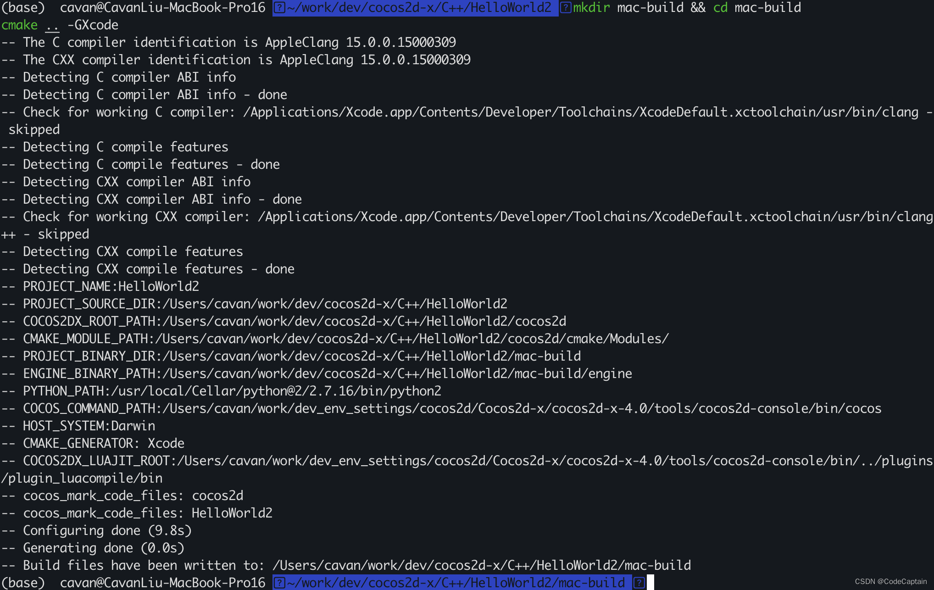Click the '-GXcode' generator argument

click(93, 25)
